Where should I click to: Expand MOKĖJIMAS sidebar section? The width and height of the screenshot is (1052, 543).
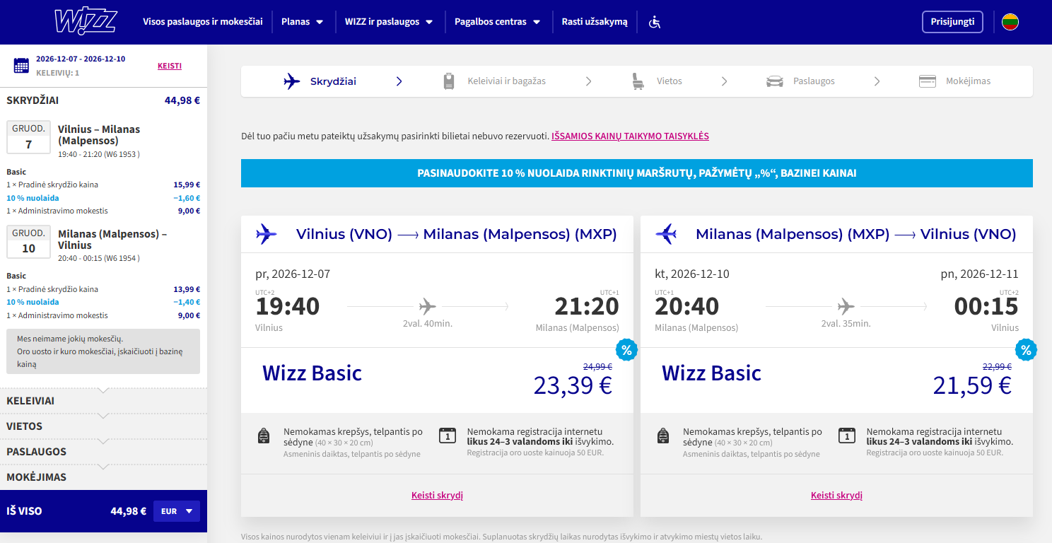pyautogui.click(x=103, y=477)
